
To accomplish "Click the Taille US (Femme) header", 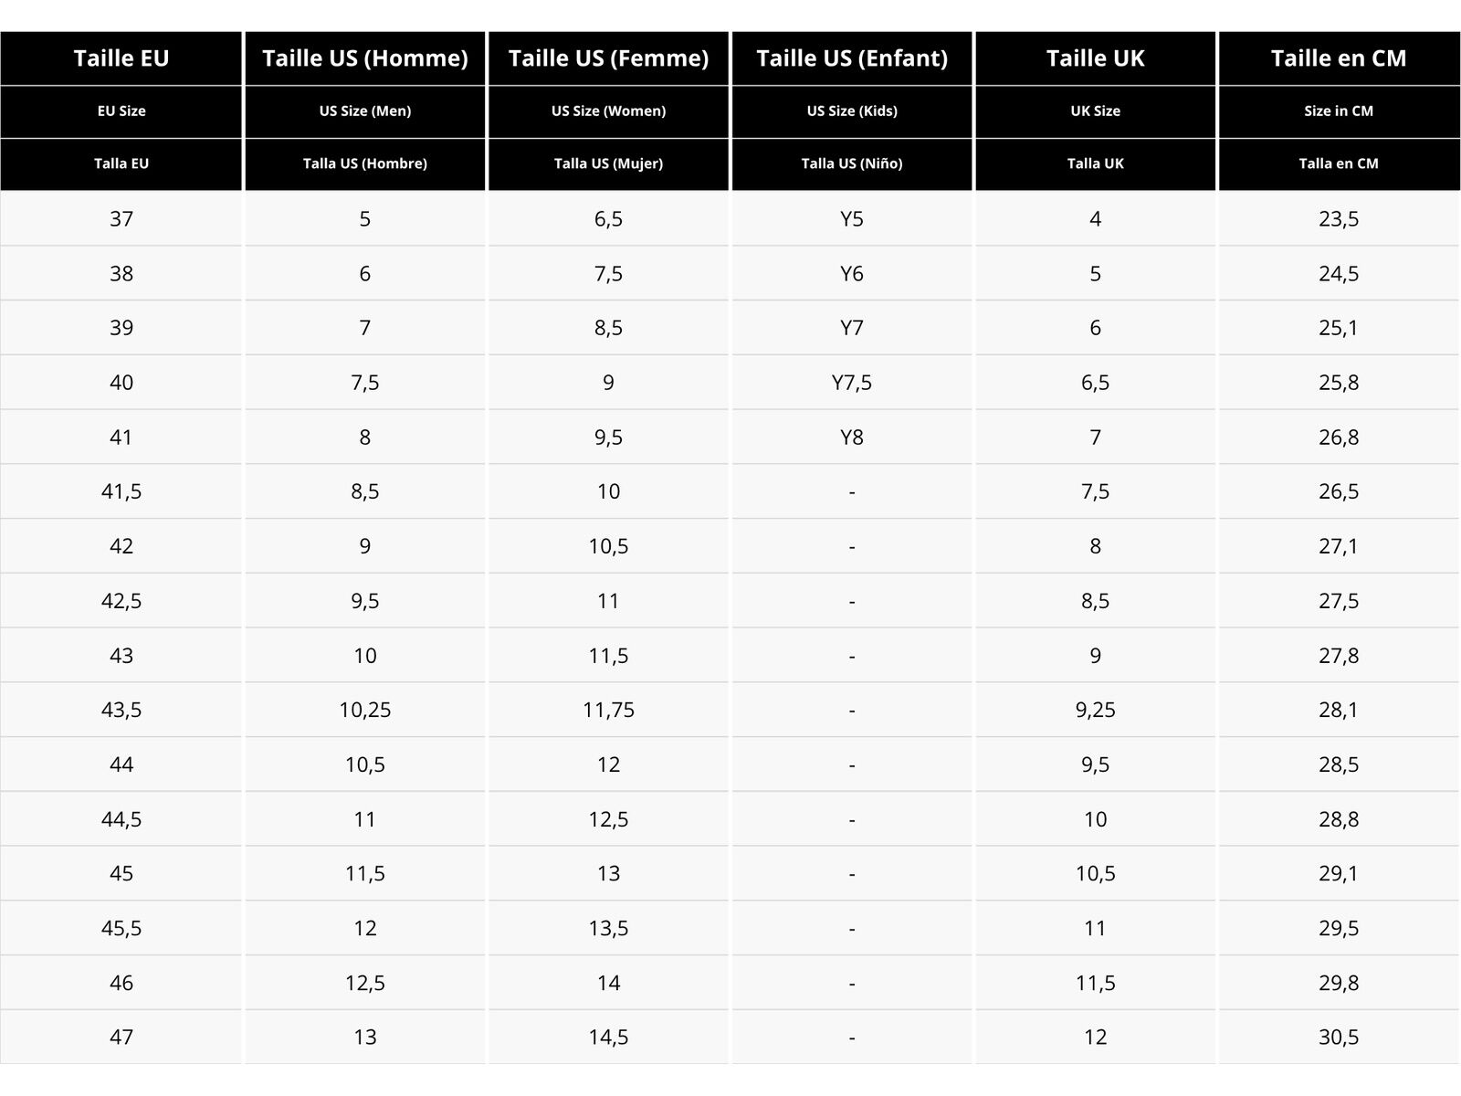I will [608, 58].
